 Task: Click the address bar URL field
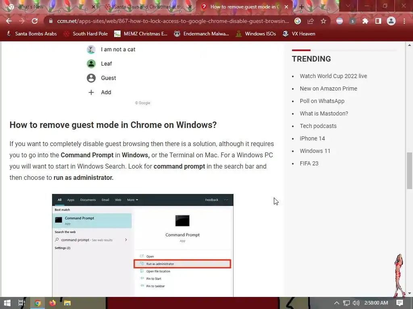(173, 21)
